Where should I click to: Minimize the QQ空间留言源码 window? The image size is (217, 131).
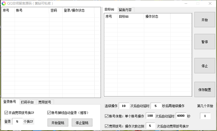[186, 3]
